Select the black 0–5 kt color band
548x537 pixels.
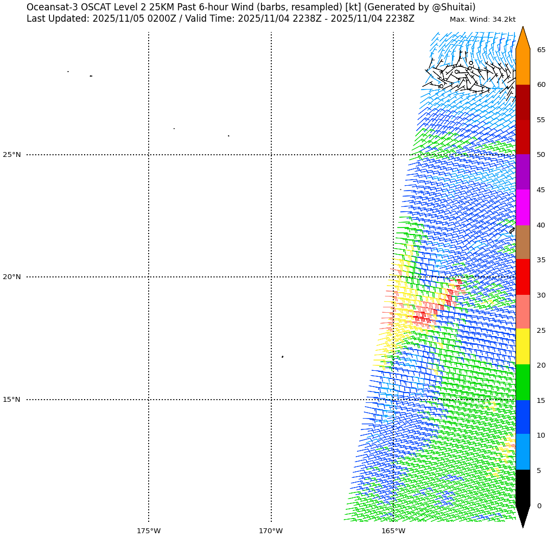click(x=522, y=488)
